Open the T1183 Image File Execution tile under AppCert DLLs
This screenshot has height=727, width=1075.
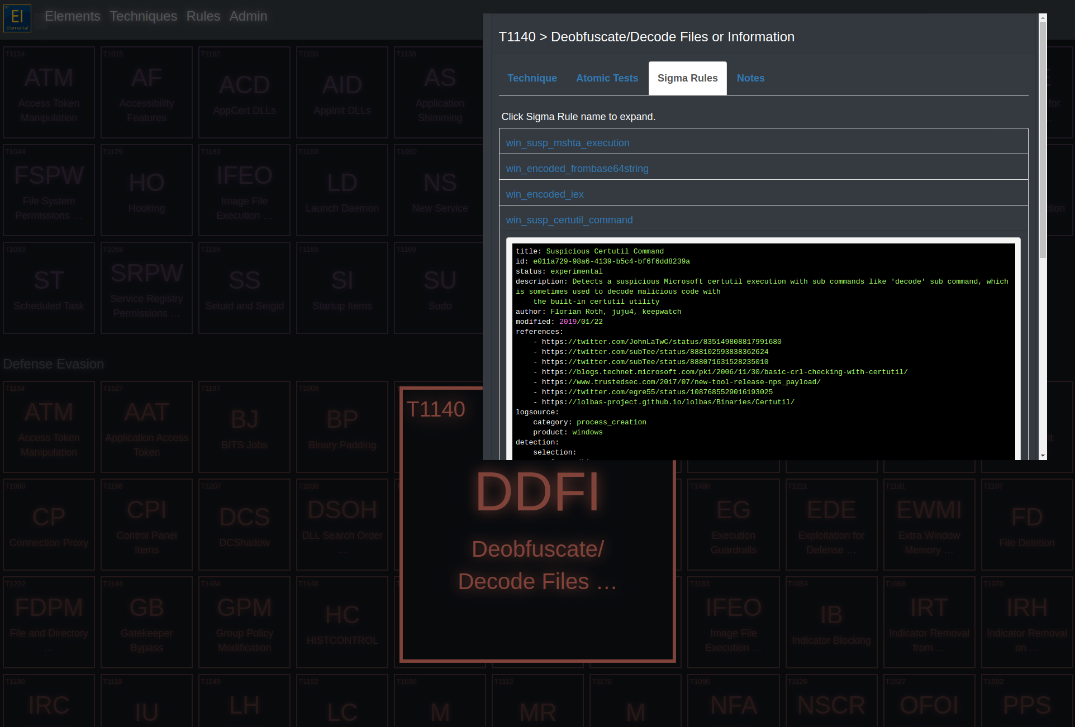point(244,190)
